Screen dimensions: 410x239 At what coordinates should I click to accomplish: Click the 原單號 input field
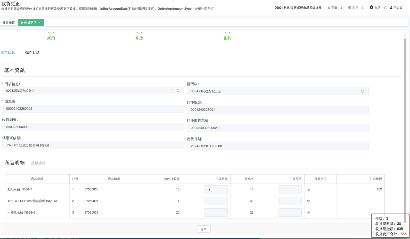pos(93,109)
